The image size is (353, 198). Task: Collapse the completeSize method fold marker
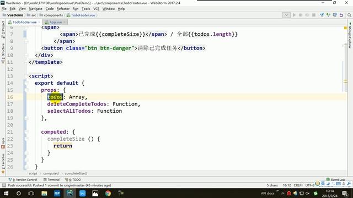pos(26,139)
